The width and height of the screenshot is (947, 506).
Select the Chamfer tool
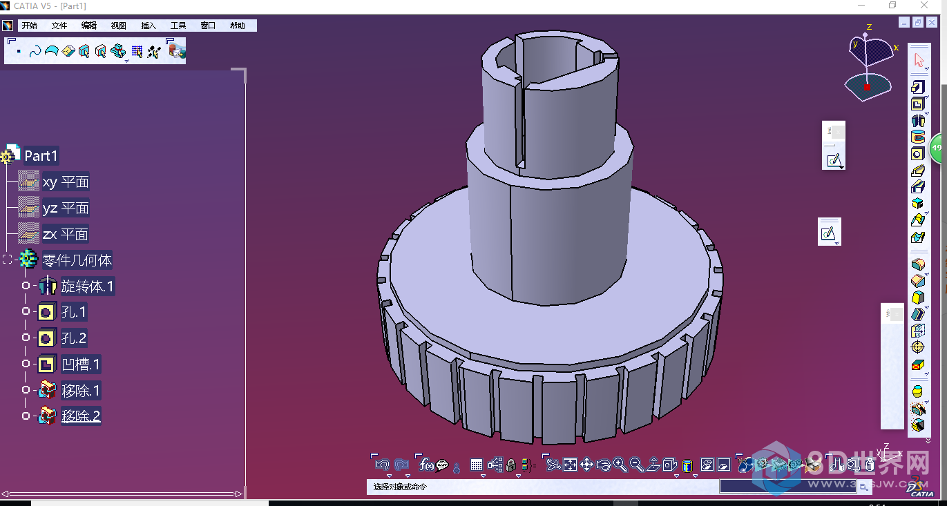click(x=917, y=281)
